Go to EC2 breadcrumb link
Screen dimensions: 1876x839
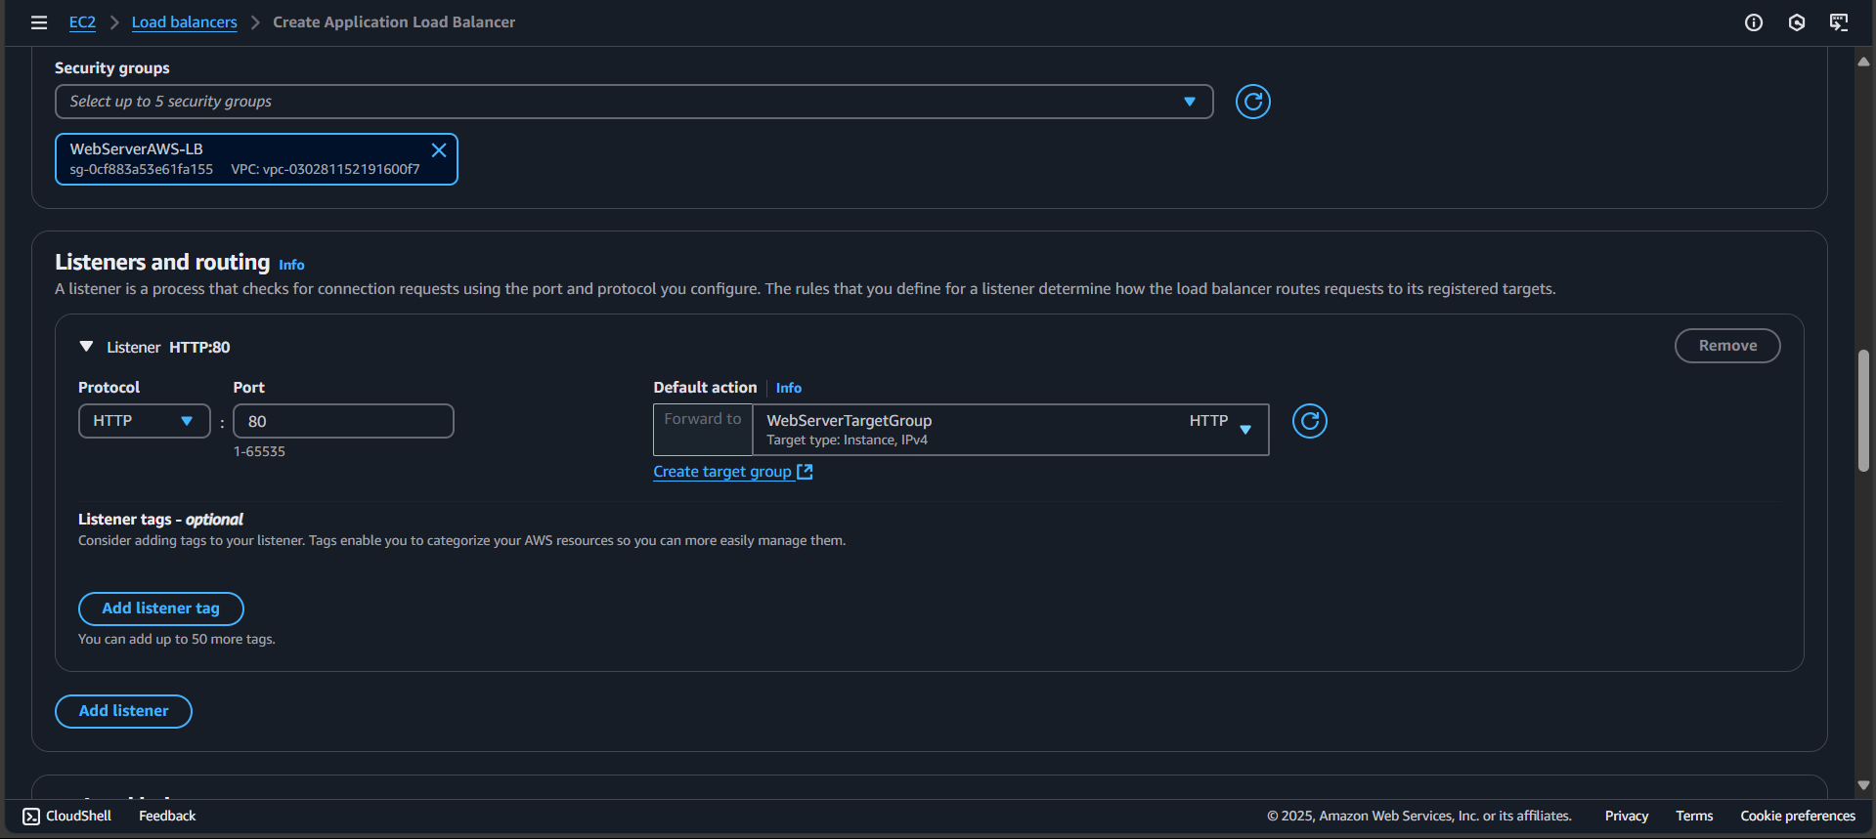(x=82, y=22)
